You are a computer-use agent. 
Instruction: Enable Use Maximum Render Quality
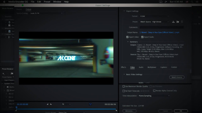click(123, 86)
